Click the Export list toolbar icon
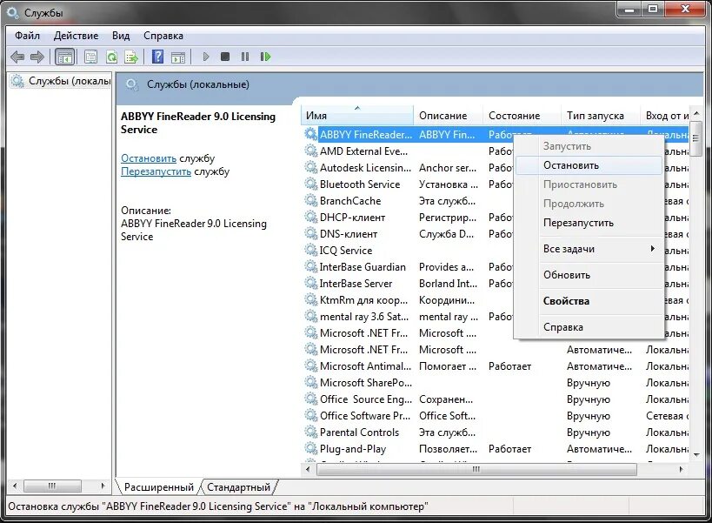Screen dimensions: 712x523 click(131, 57)
